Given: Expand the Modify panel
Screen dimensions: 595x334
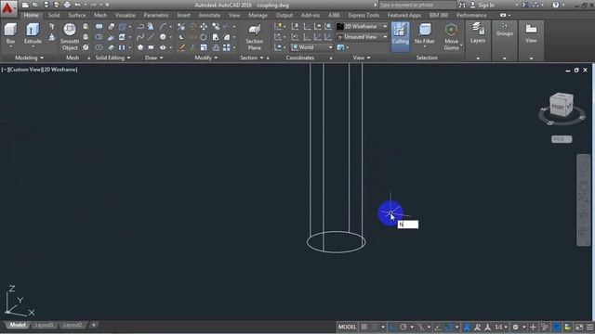Looking at the screenshot, I should click(206, 58).
